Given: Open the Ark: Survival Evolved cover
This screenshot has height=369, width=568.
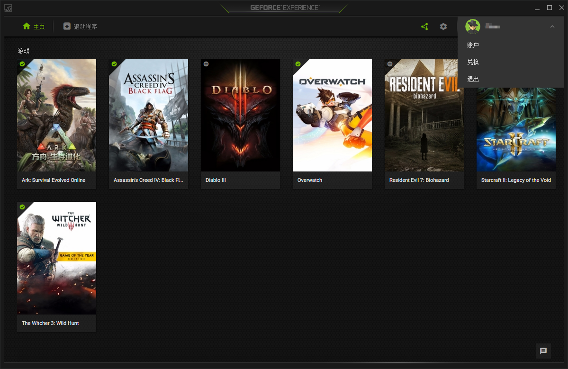Looking at the screenshot, I should click(56, 115).
